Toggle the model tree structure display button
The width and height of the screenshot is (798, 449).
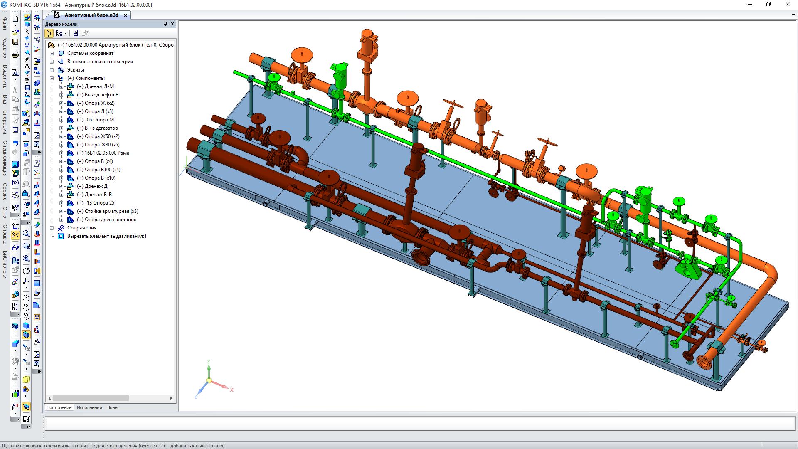tap(49, 33)
